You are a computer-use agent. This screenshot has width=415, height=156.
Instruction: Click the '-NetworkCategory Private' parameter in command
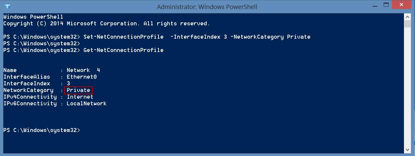270,37
